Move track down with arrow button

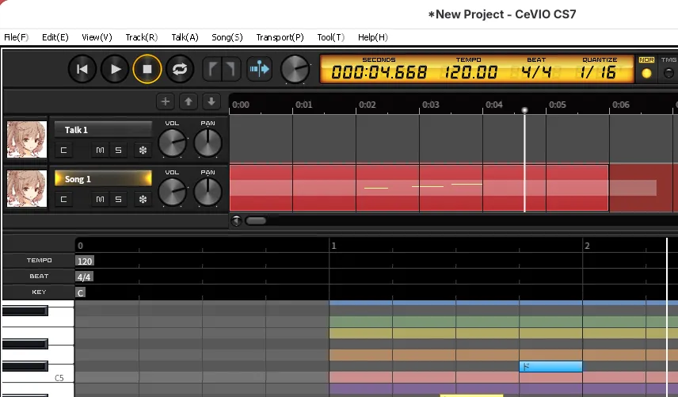point(211,101)
